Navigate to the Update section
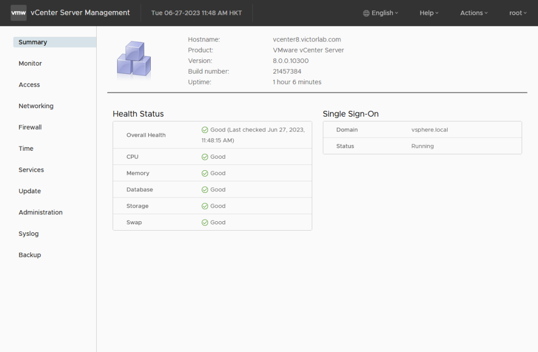538x352 pixels. tap(30, 191)
